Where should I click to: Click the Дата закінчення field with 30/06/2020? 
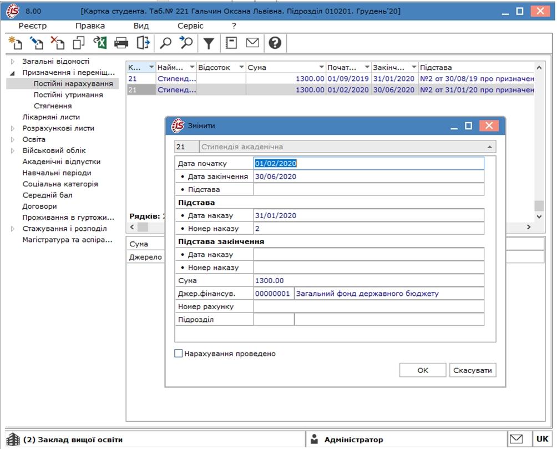[x=369, y=176]
